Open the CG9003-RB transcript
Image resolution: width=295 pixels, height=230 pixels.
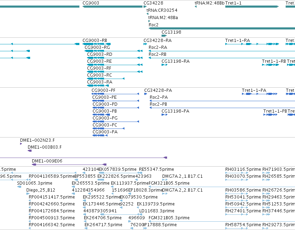tap(95, 41)
